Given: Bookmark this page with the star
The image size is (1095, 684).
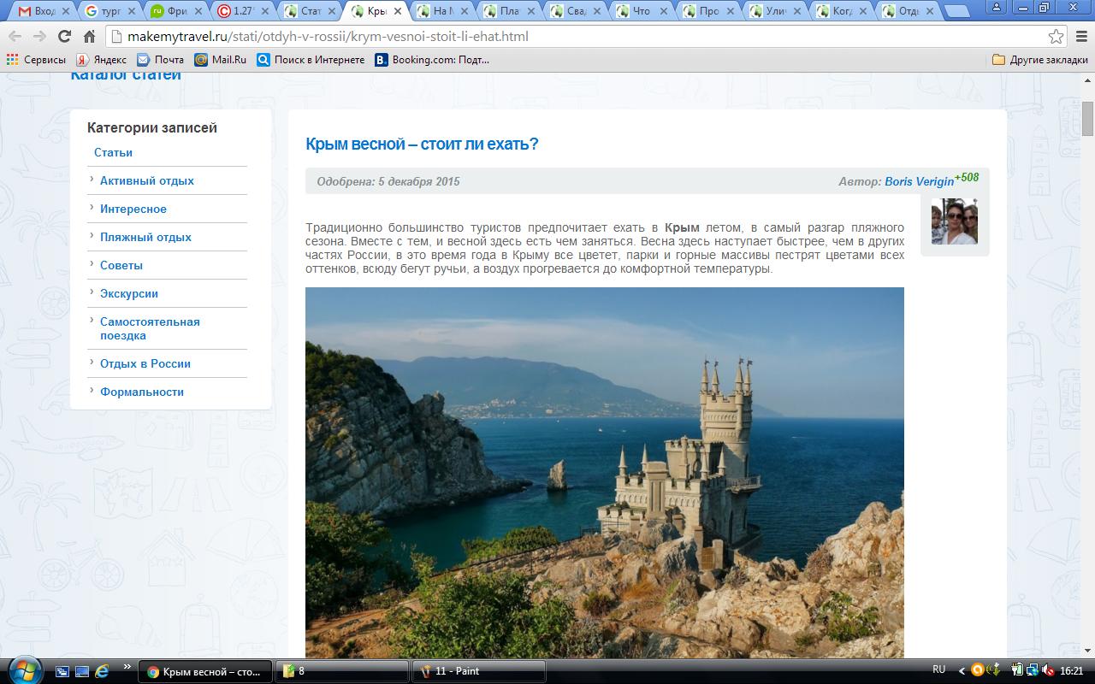Looking at the screenshot, I should pyautogui.click(x=1057, y=37).
